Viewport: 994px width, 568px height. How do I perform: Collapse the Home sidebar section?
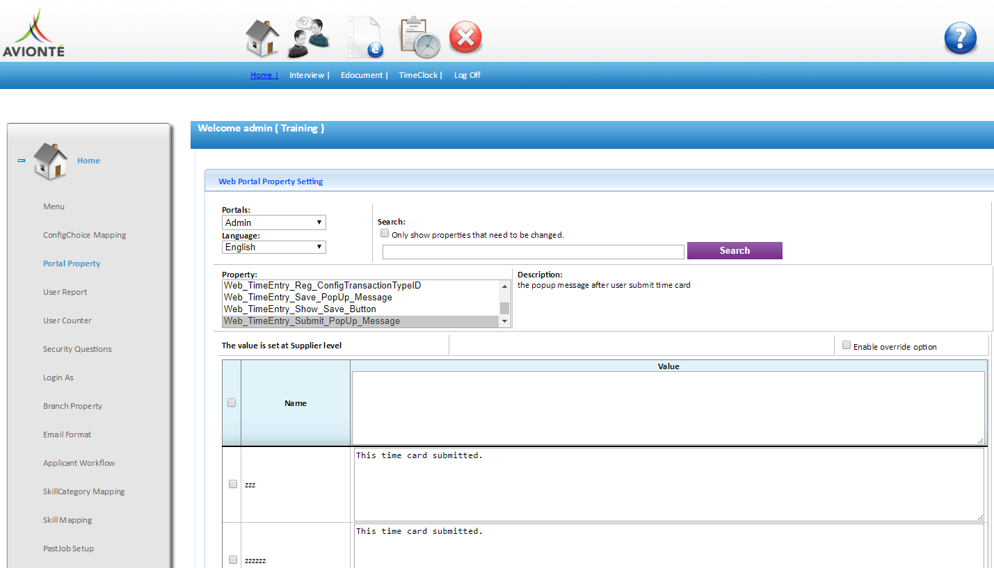click(x=22, y=161)
